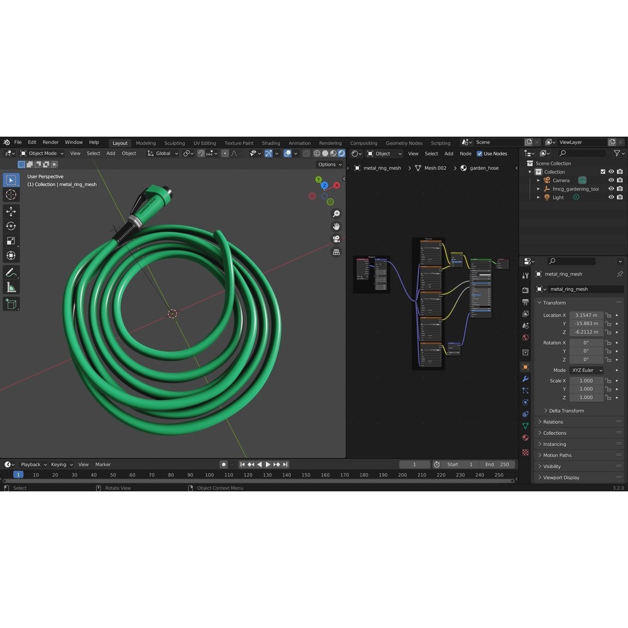Jump to the timeline start frame
The height and width of the screenshot is (628, 628).
pos(242,465)
